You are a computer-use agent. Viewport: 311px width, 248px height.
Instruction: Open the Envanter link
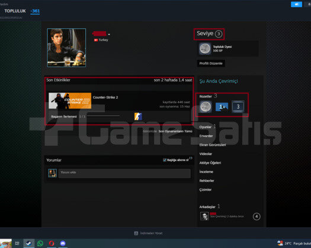(x=206, y=136)
